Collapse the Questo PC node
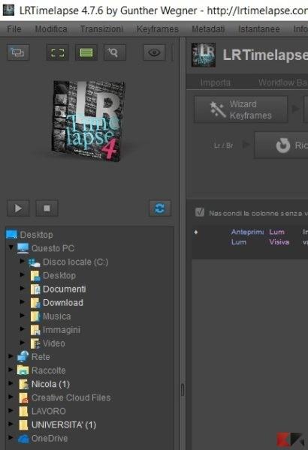Viewport: 308px width, 450px height. [11, 247]
